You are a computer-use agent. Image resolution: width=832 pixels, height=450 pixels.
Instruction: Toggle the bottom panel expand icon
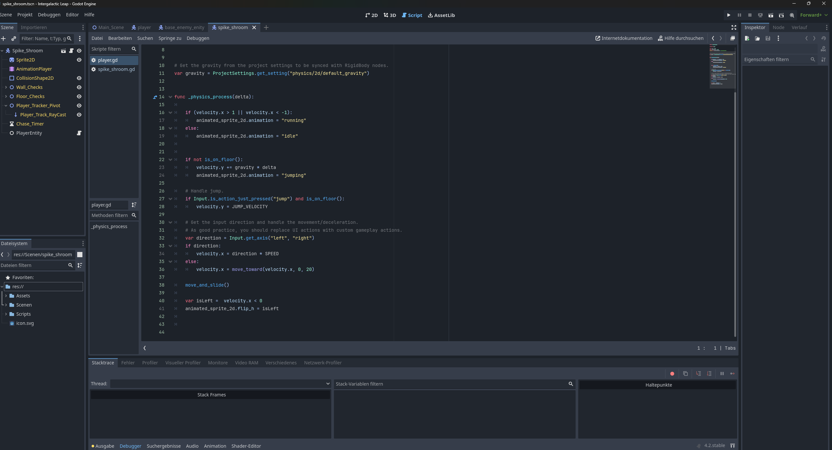click(733, 446)
